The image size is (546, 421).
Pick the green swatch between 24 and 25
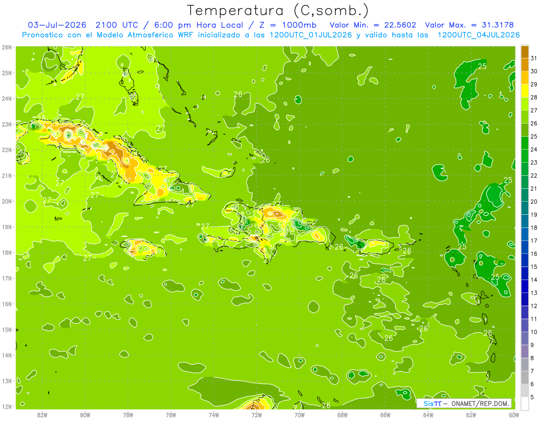pos(525,143)
